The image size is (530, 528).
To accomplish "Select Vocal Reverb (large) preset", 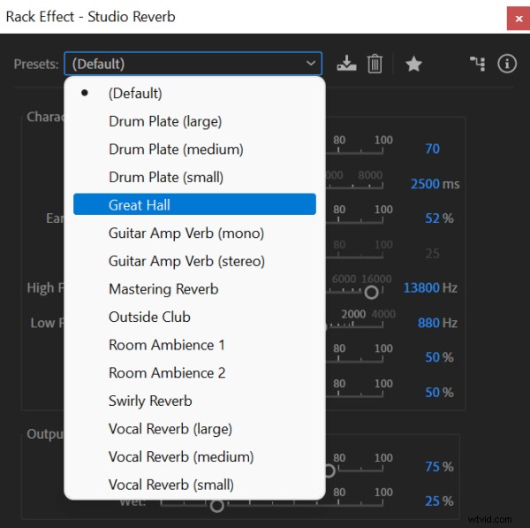I will point(194,429).
